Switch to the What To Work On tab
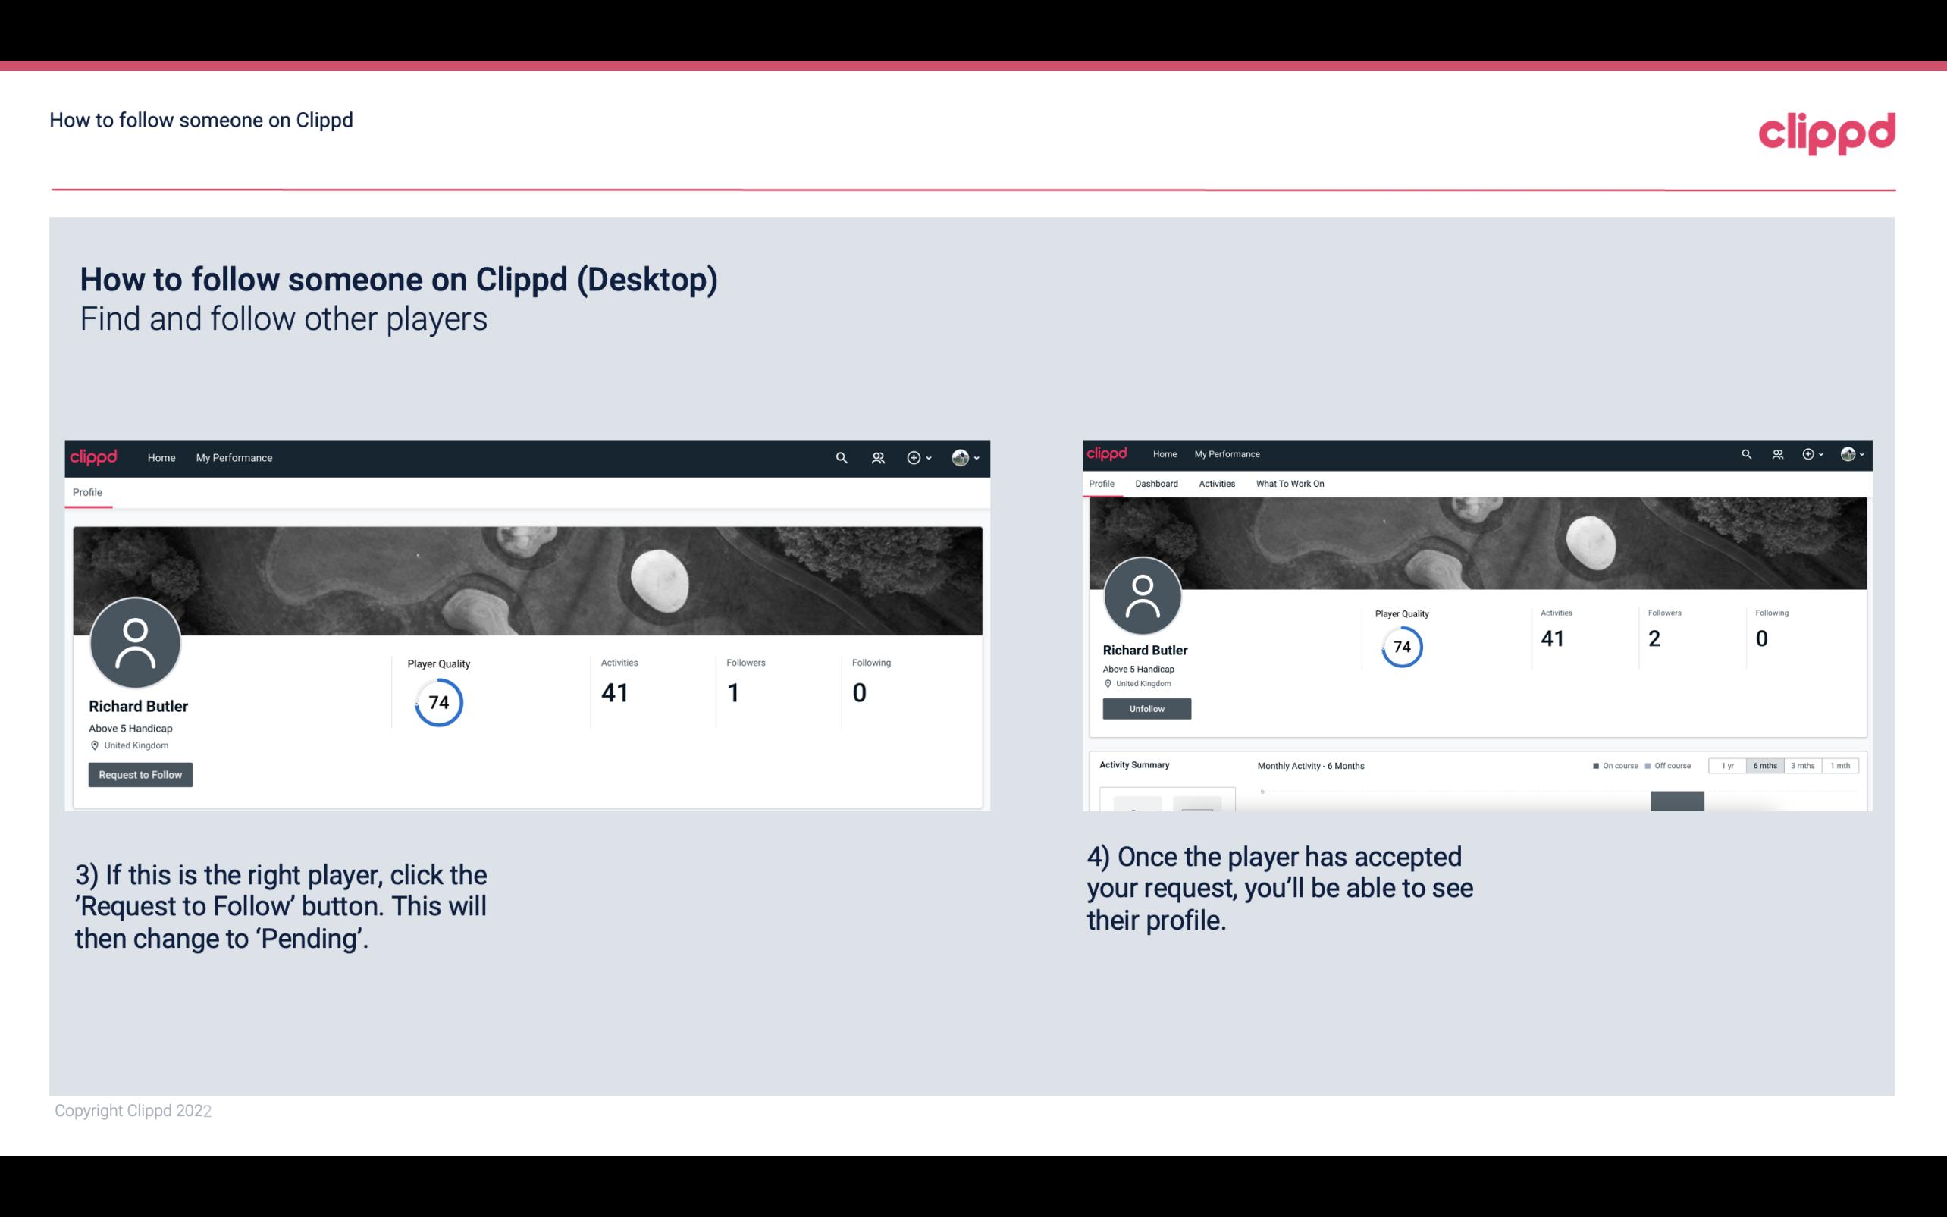1947x1217 pixels. point(1288,484)
